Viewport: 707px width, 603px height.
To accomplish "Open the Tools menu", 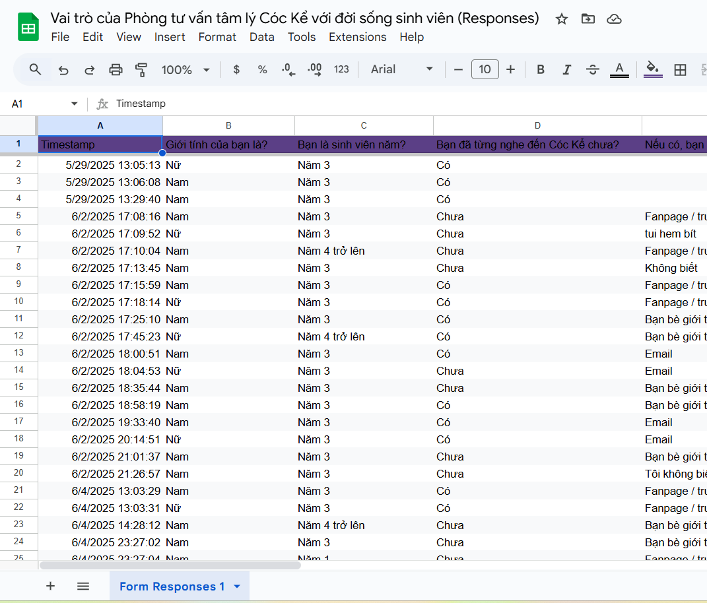I will 302,37.
